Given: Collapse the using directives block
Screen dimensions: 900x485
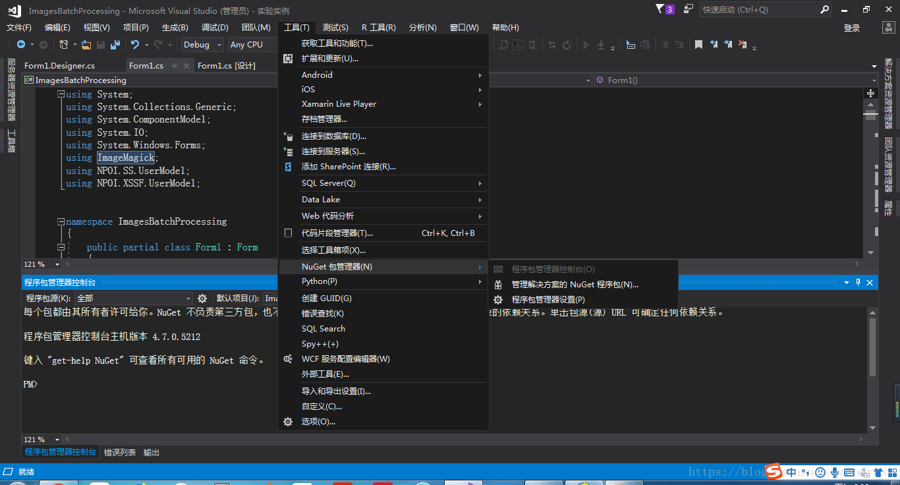Looking at the screenshot, I should pos(61,94).
